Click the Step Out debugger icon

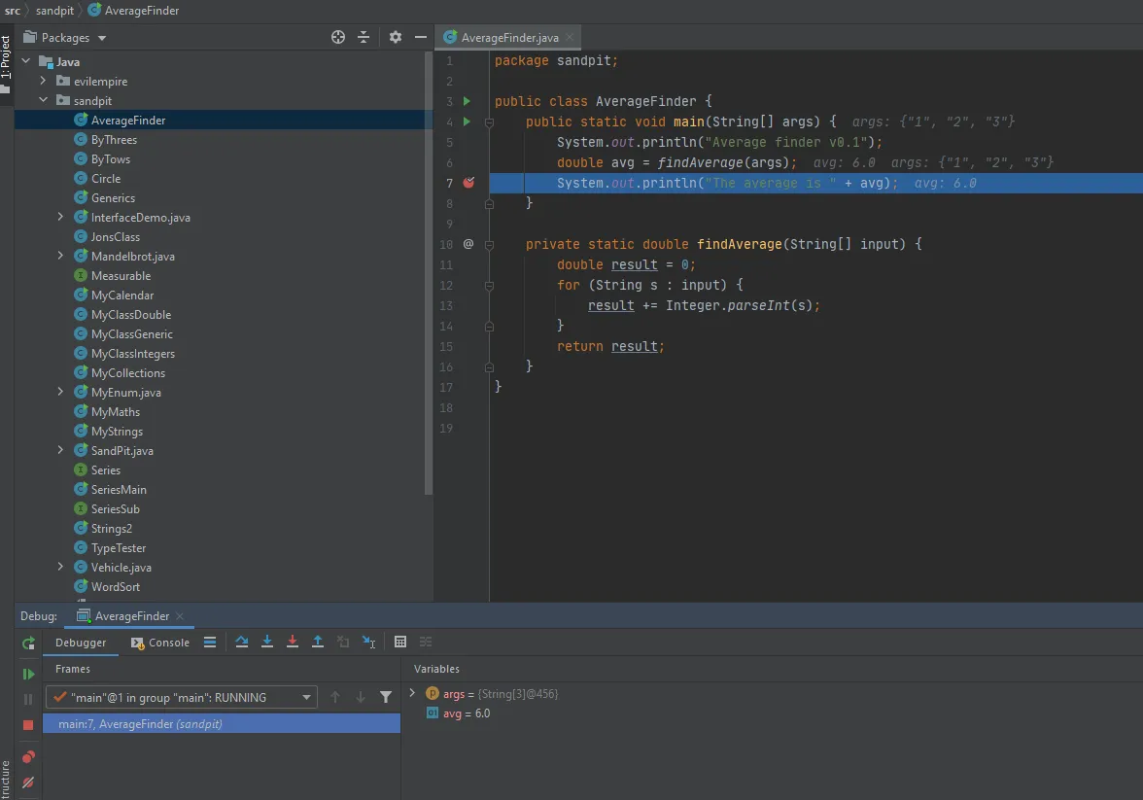click(318, 642)
